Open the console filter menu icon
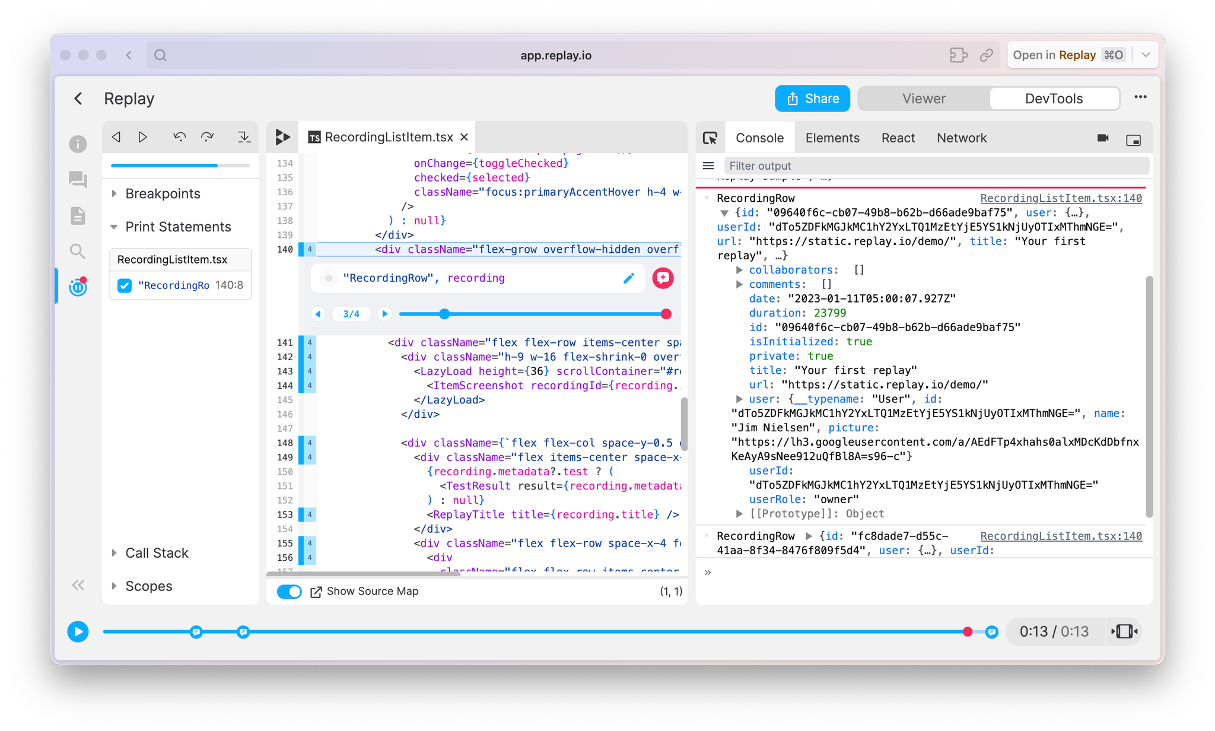 [x=708, y=166]
